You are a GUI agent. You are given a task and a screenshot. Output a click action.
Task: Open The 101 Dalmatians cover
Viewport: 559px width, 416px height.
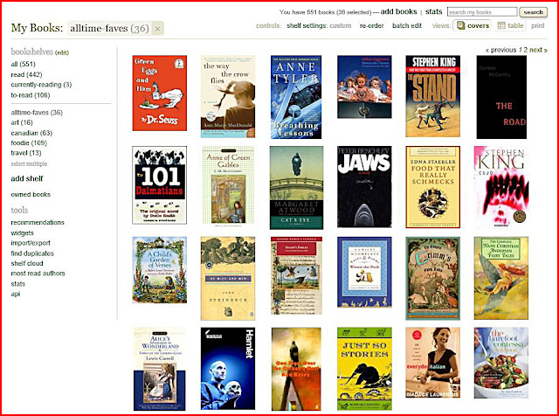point(159,185)
